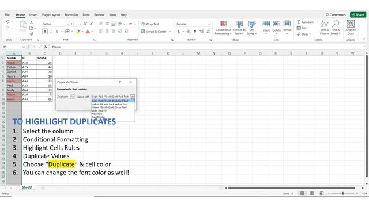
Task: Open the Duplicate/Unique dropdown in dialog
Action: [x=73, y=97]
